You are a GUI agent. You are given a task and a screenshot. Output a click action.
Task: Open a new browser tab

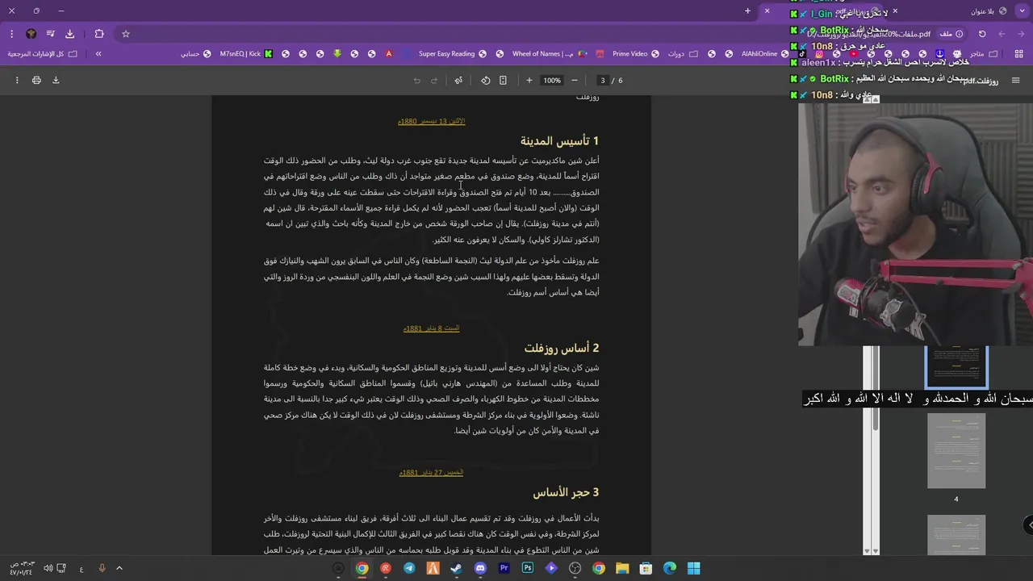(747, 11)
